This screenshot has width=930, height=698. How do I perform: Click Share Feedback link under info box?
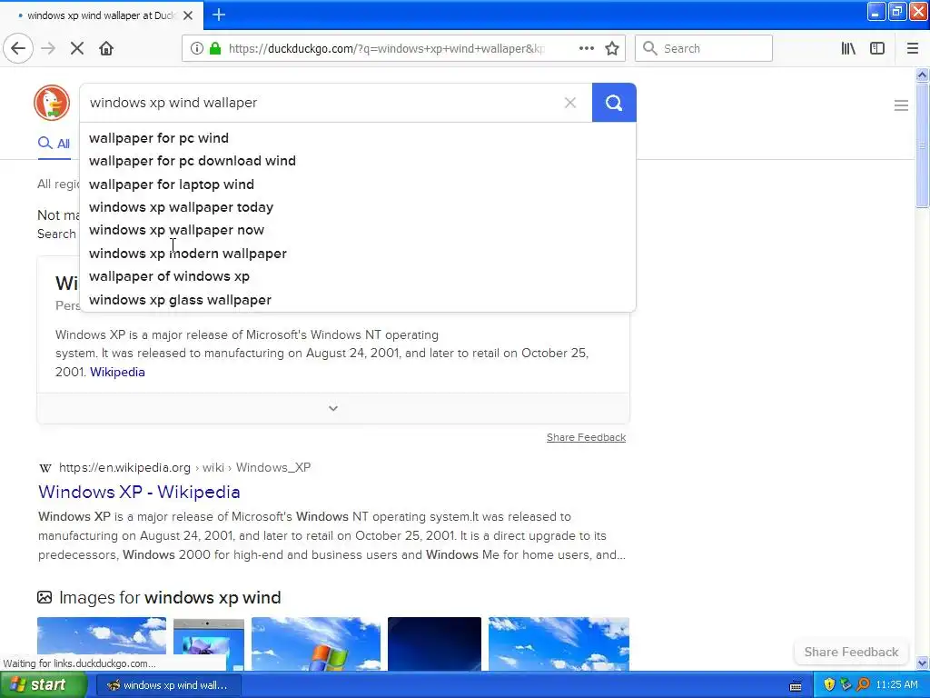point(586,437)
